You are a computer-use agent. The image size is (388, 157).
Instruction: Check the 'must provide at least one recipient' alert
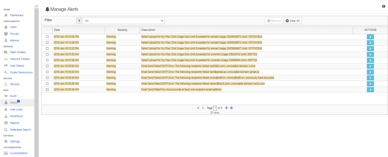47,90
